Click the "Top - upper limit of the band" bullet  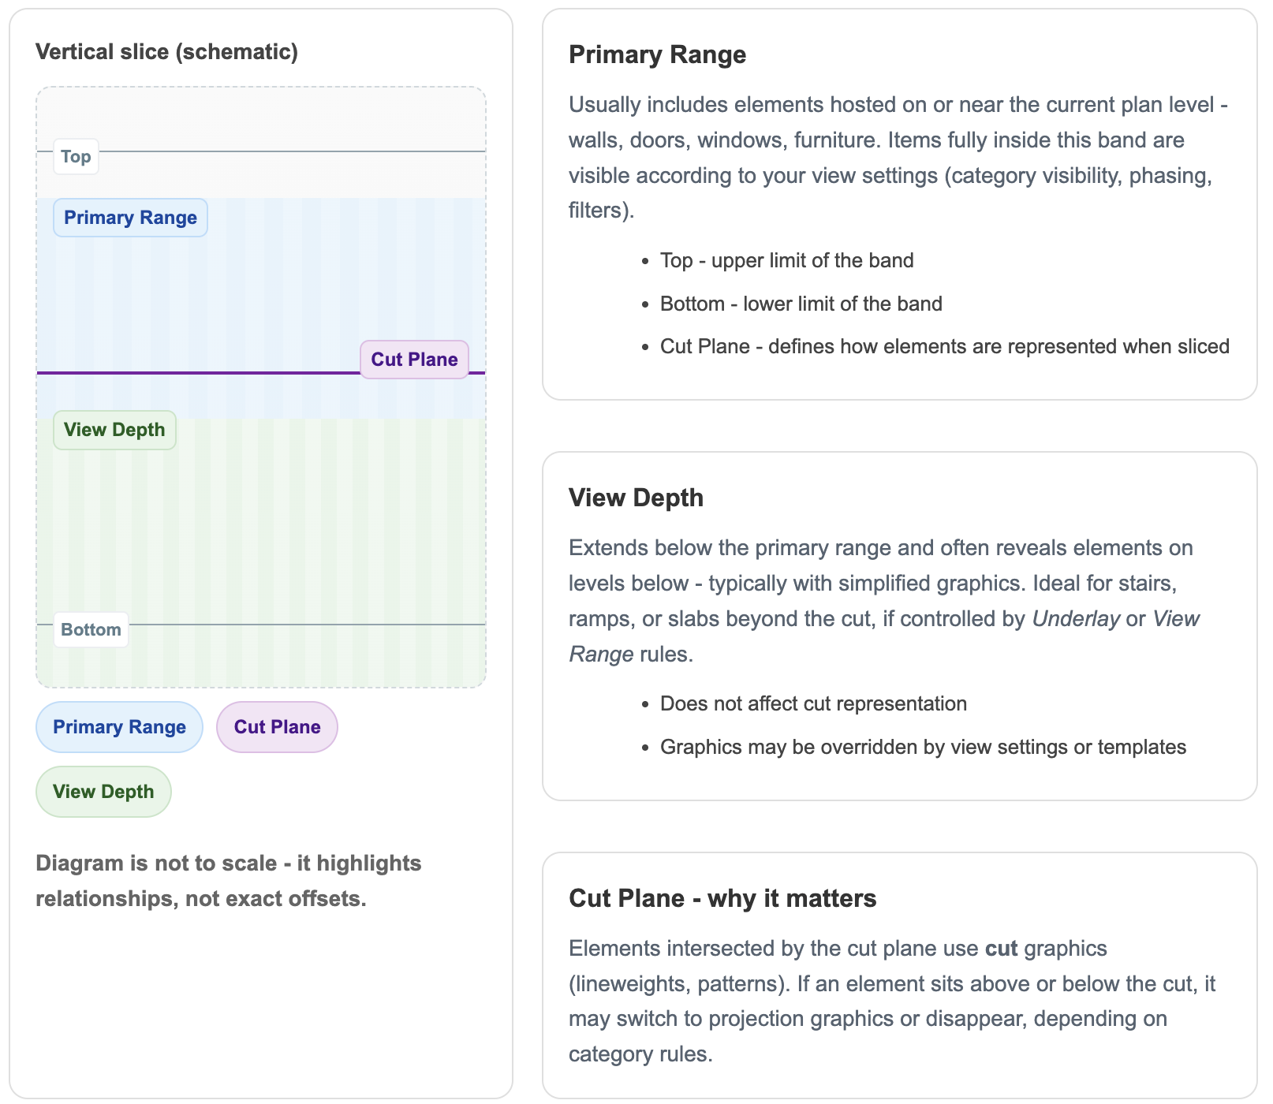coord(786,261)
